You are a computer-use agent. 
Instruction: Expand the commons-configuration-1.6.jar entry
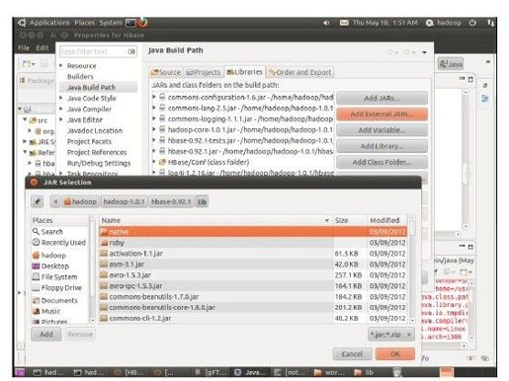[154, 97]
